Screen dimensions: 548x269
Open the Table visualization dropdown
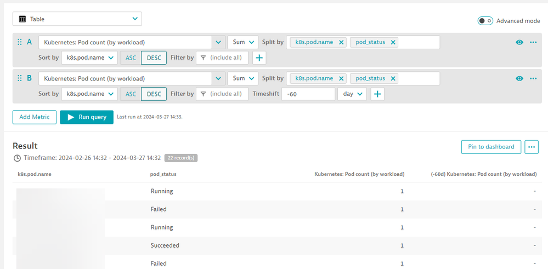point(77,19)
